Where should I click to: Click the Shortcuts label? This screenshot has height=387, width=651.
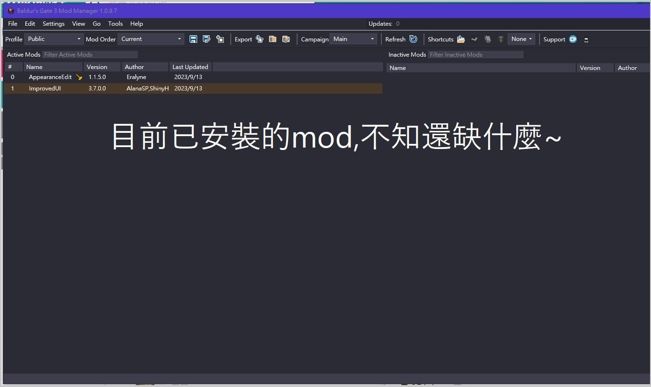(441, 40)
